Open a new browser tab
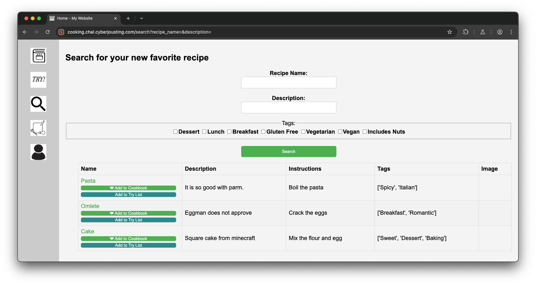Image resolution: width=536 pixels, height=285 pixels. [x=128, y=18]
